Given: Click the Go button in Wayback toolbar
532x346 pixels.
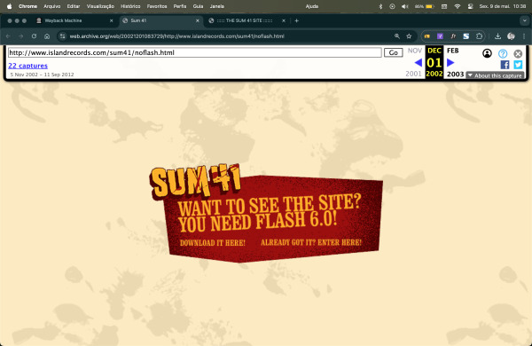Looking at the screenshot, I should coord(393,52).
